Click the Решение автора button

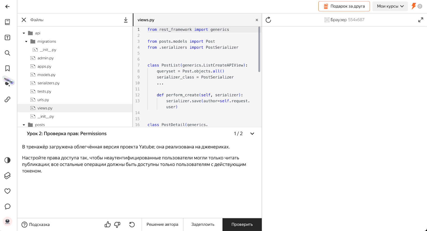point(162,225)
